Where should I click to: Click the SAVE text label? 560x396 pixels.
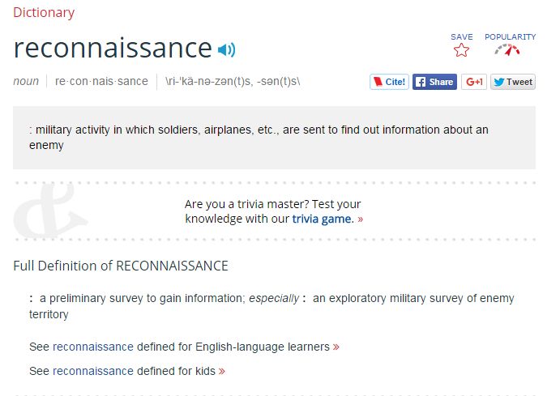tap(462, 36)
